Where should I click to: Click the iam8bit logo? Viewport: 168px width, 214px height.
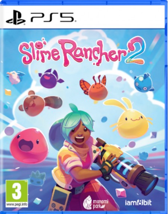click(x=138, y=203)
